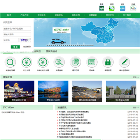Open the news notice dated 2019-06-21

(75, 123)
